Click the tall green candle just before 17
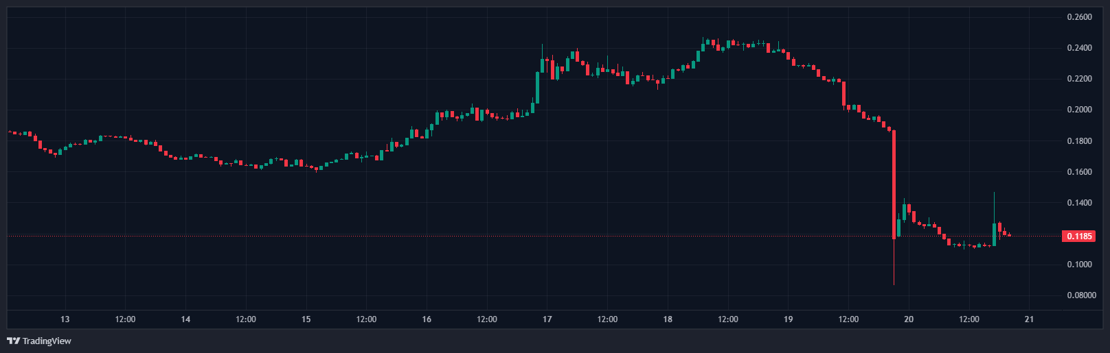1110x353 pixels. (x=537, y=88)
